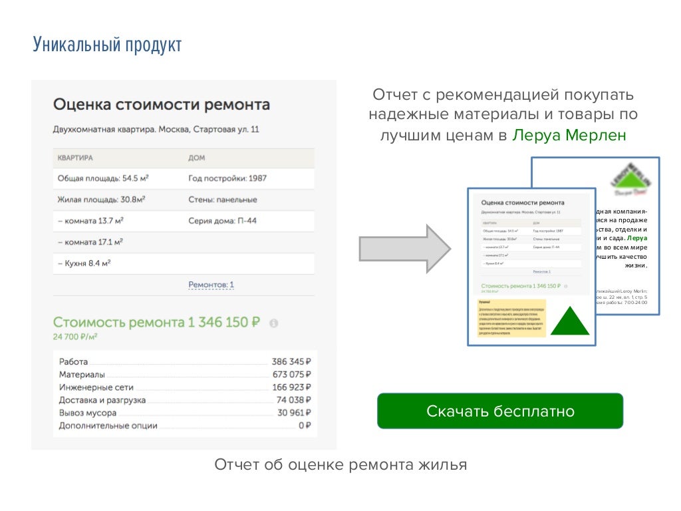
Task: Click the 'Работа' cost line 386 345 ₽
Action: tap(185, 361)
